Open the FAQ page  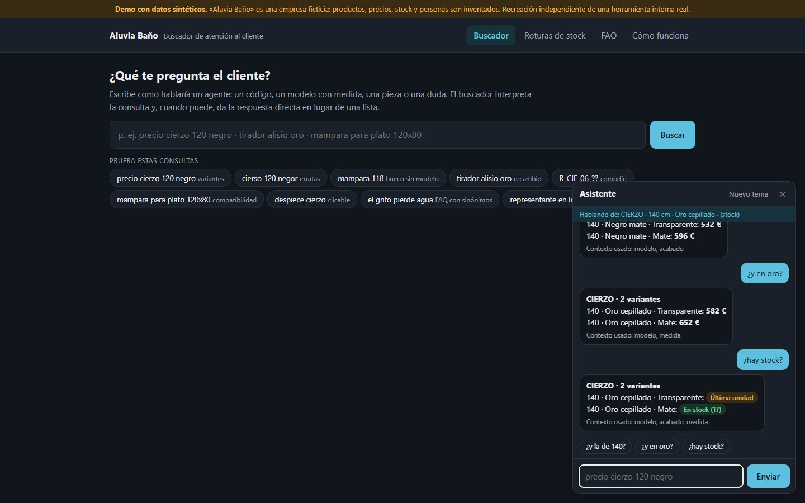pos(609,35)
